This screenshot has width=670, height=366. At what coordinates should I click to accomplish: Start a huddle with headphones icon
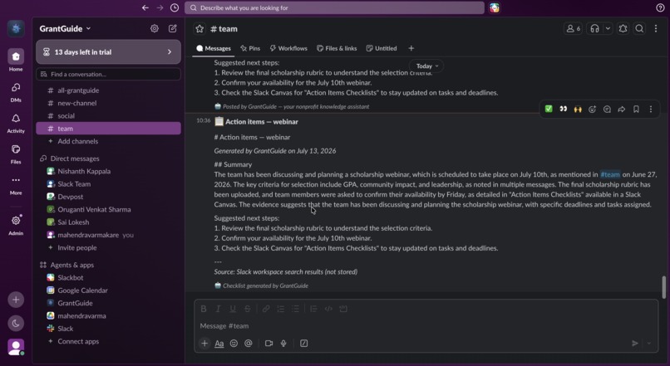click(594, 28)
